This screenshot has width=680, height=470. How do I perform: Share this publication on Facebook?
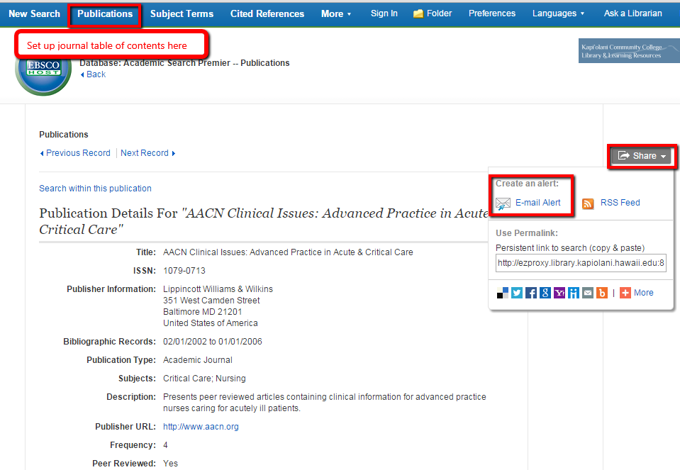coord(531,293)
